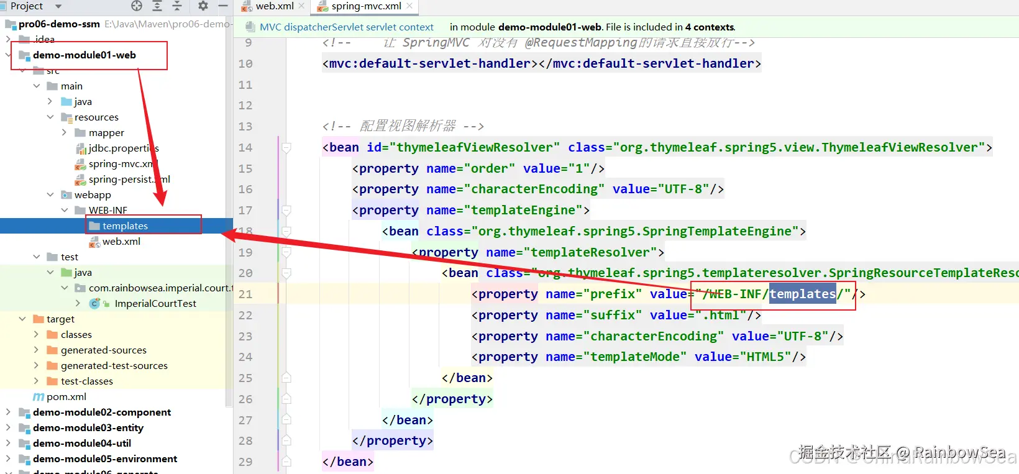The height and width of the screenshot is (474, 1019).
Task: Close the web.xml tab
Action: click(302, 6)
